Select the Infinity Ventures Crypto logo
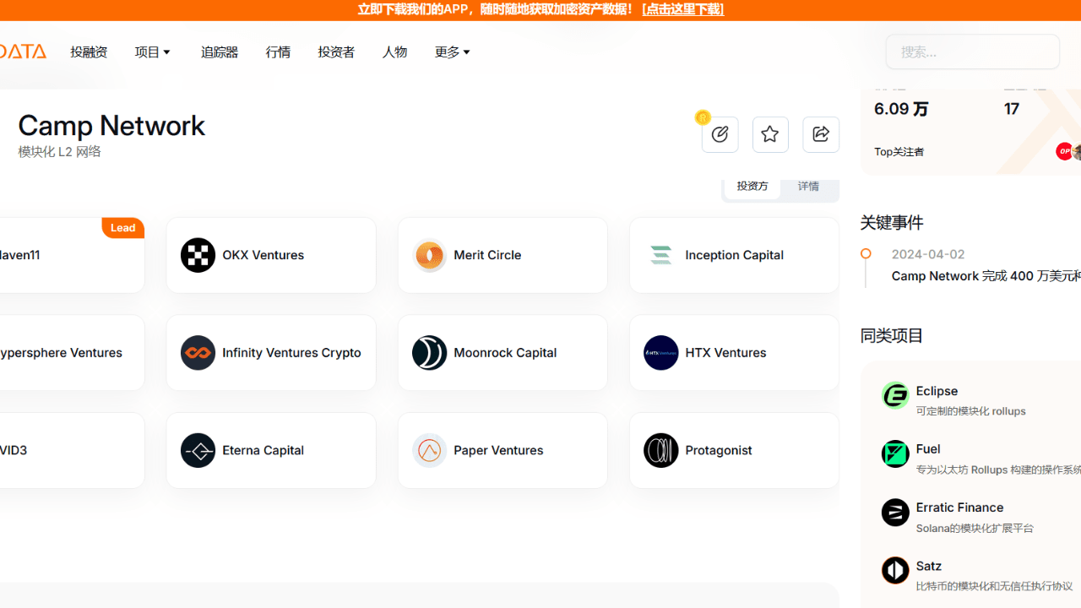Screen dimensions: 1081x608 (x=198, y=352)
